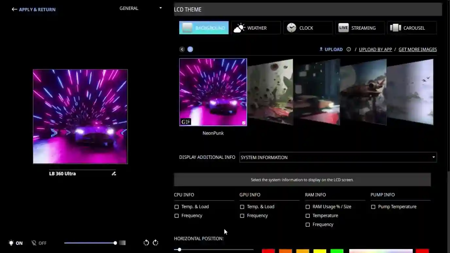The height and width of the screenshot is (253, 450).
Task: Check GPU Frequency option
Action: tap(242, 216)
